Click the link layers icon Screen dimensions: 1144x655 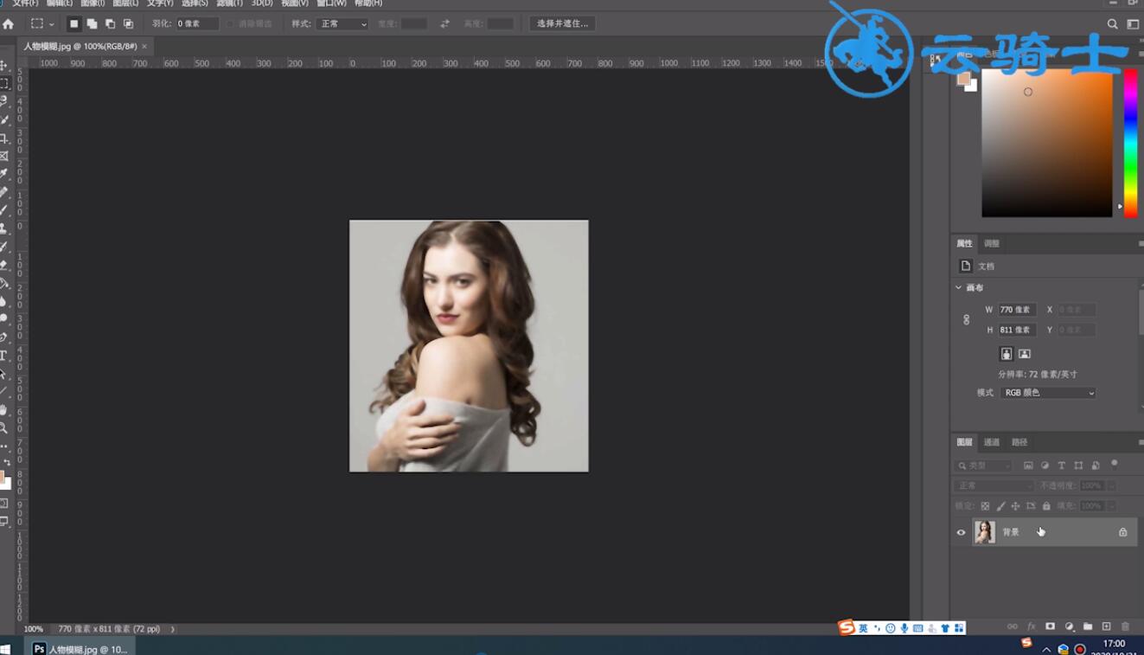click(x=1012, y=626)
